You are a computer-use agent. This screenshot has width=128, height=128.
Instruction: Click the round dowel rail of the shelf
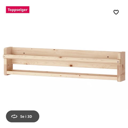[x=62, y=59]
